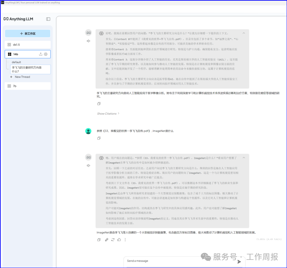
Task: Play second response aloud via speaker icon
Action: click(89, 165)
